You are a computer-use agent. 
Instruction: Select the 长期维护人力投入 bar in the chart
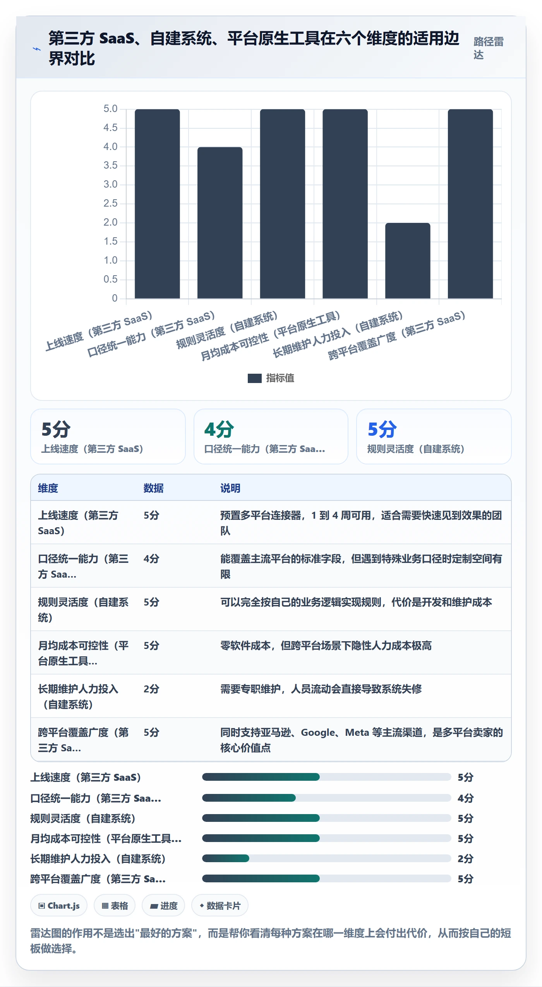tap(408, 261)
